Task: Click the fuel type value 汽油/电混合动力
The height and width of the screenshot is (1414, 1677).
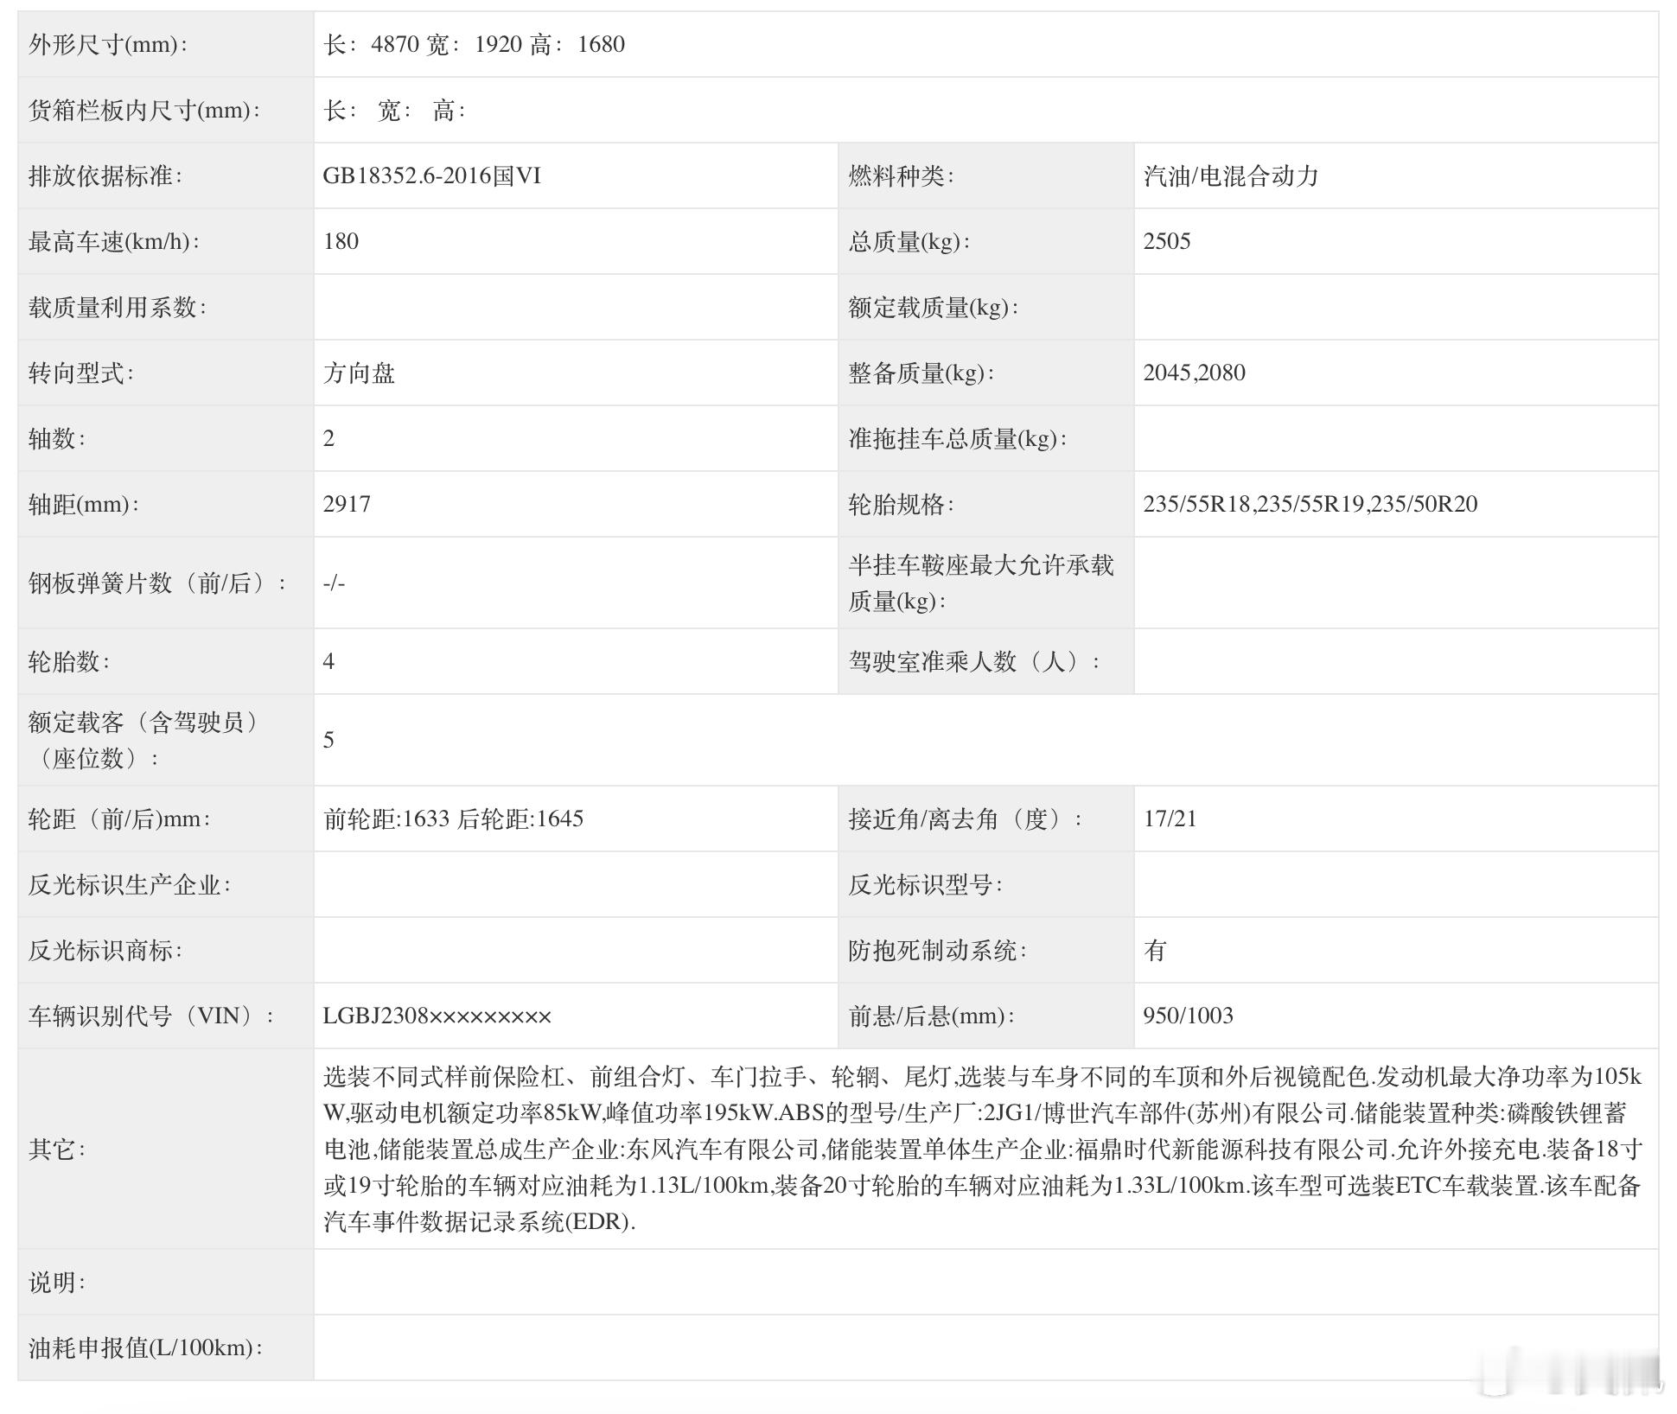Action: [1230, 176]
